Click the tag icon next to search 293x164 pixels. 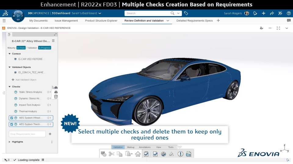[x=186, y=13]
